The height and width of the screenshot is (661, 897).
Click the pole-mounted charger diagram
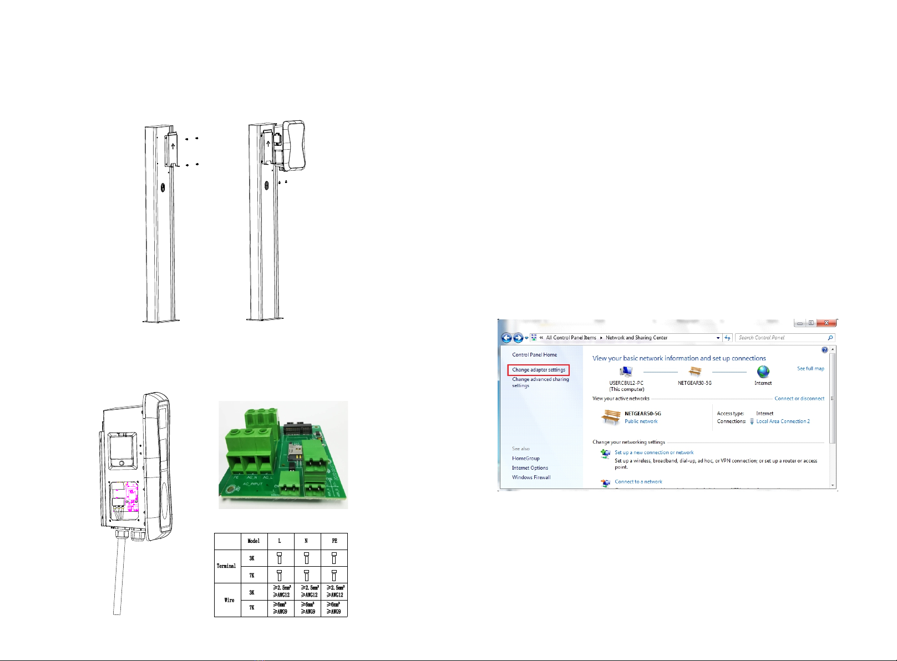coord(276,220)
